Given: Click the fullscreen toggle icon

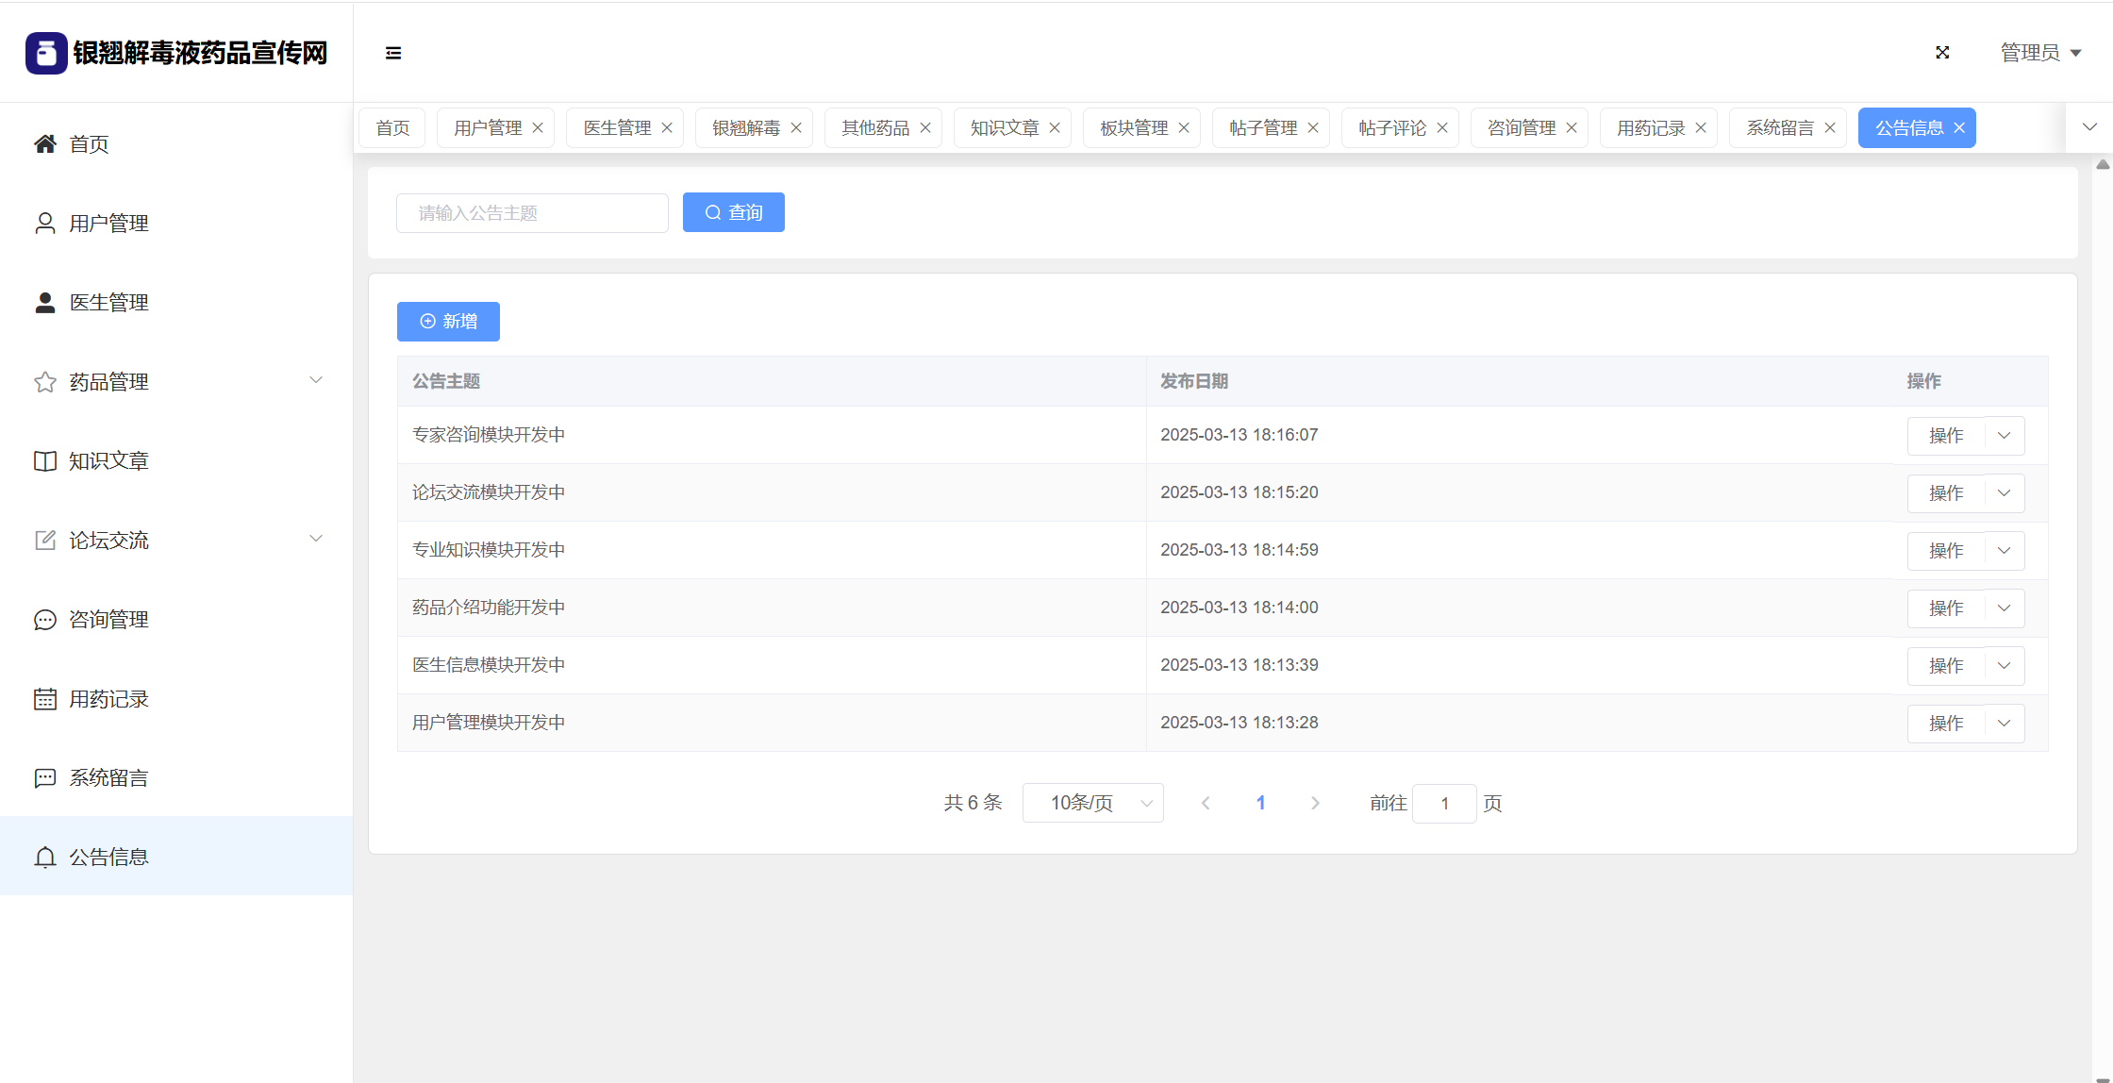Looking at the screenshot, I should click(x=1942, y=53).
